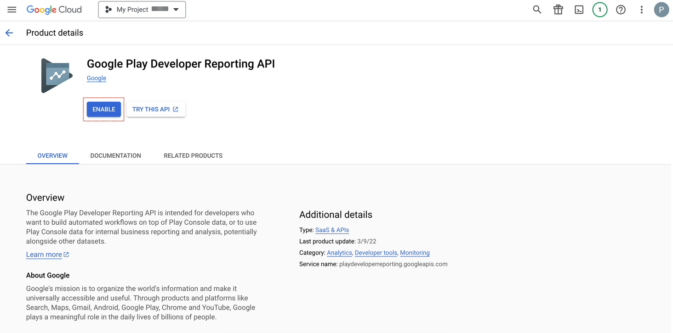The width and height of the screenshot is (673, 333).
Task: Switch to the Related Products tab
Action: (193, 155)
